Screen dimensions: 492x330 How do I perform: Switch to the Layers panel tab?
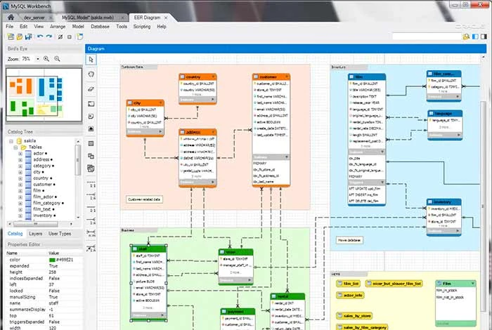click(35, 234)
